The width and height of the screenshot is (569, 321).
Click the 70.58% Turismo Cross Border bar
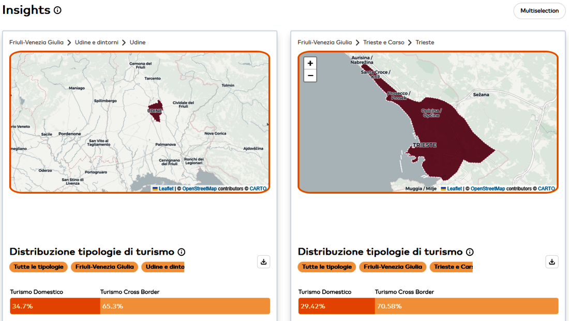[x=466, y=306]
